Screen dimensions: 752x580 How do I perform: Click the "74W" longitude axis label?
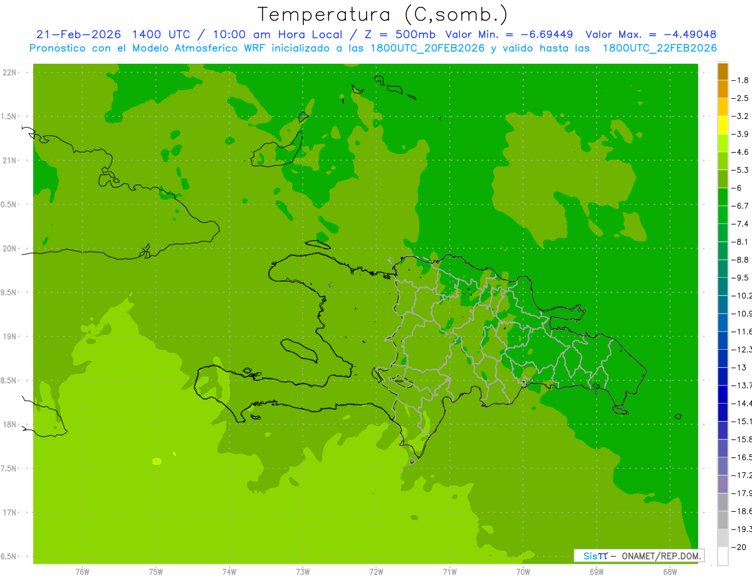pos(229,571)
